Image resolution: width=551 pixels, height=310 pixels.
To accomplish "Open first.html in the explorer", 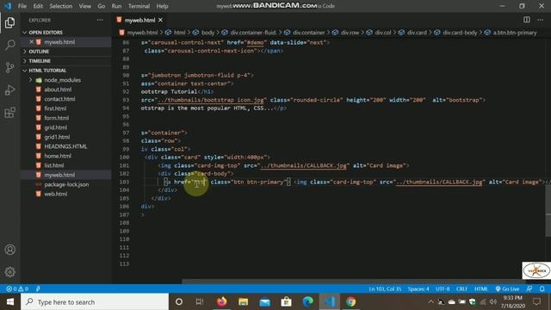I will [55, 108].
